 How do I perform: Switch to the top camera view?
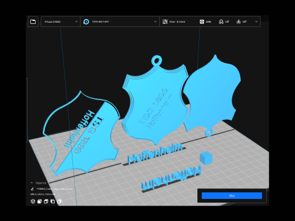coord(46,201)
